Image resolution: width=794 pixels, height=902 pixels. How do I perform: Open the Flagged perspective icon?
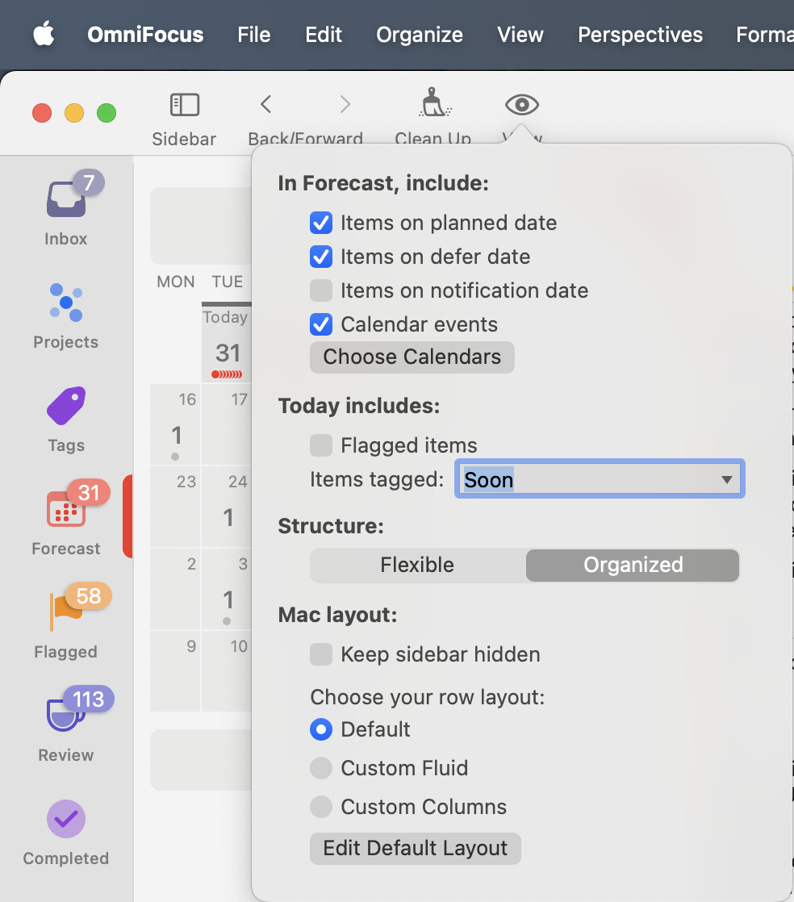click(x=66, y=612)
